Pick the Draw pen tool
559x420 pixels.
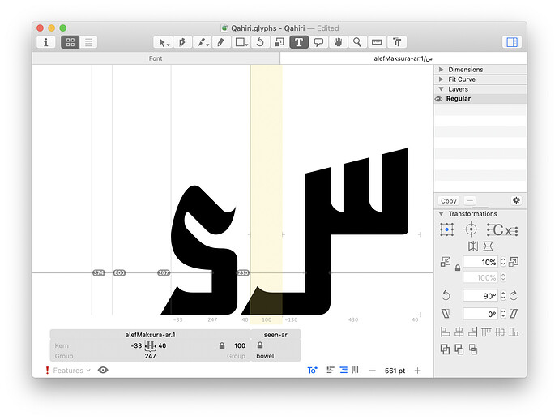(x=182, y=42)
